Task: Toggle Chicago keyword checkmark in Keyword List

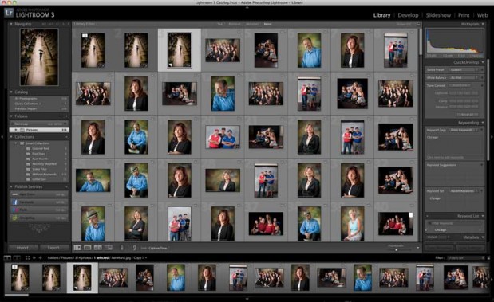Action: pos(427,230)
